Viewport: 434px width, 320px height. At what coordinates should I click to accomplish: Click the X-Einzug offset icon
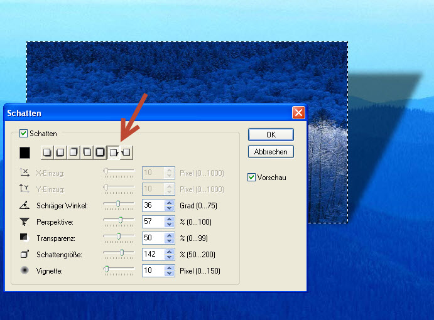[x=24, y=173]
